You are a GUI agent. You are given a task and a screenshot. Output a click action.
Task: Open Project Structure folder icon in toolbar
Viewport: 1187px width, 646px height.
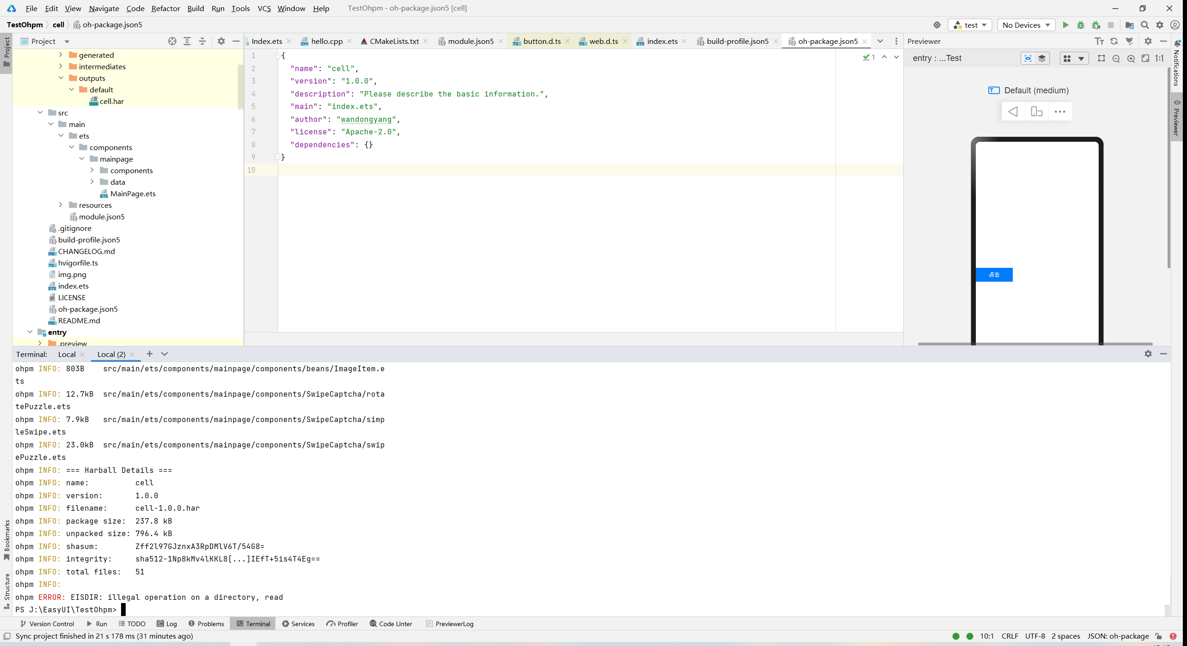pyautogui.click(x=1130, y=25)
